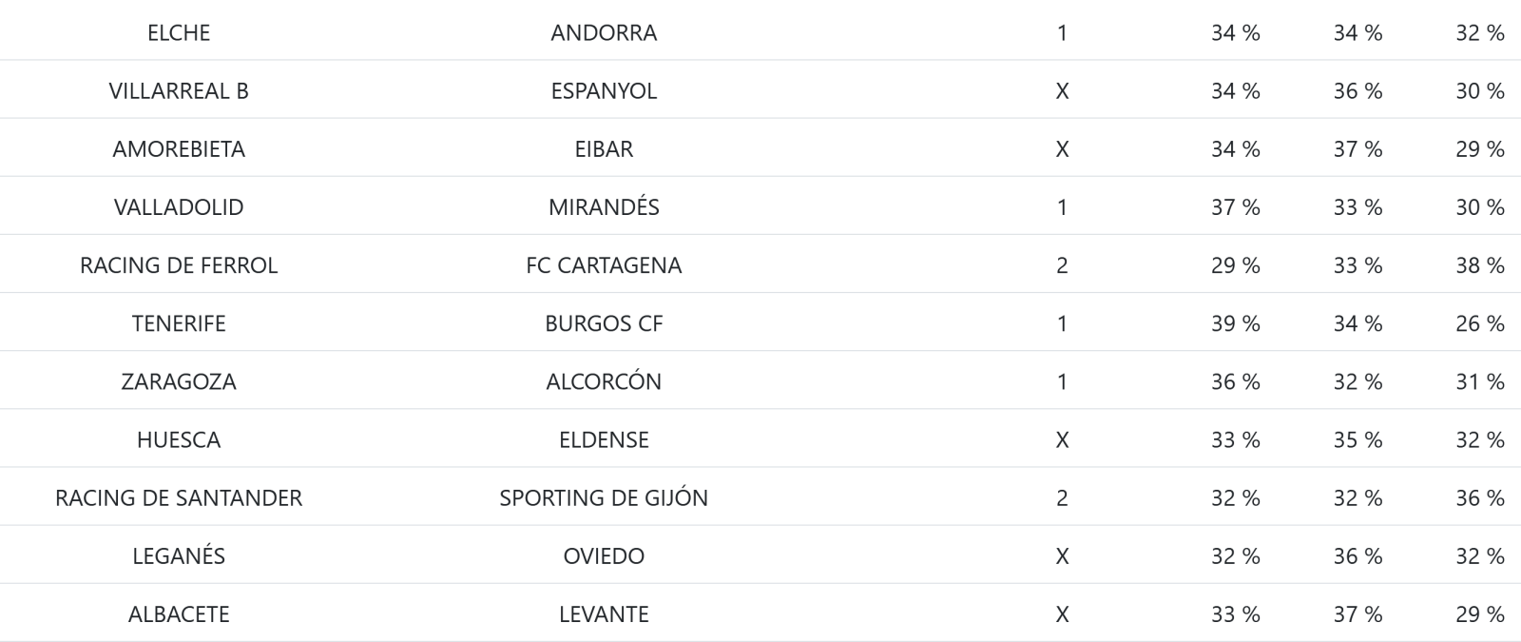The image size is (1521, 642).
Task: Select the ANDORRA away team name
Action: [604, 32]
